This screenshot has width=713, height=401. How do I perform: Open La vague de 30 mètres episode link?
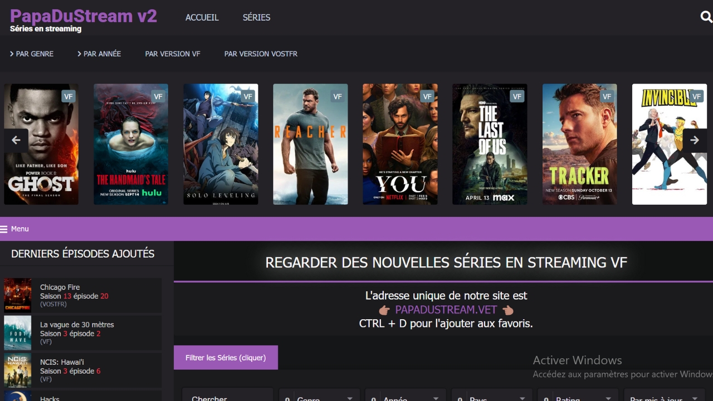[x=77, y=325]
